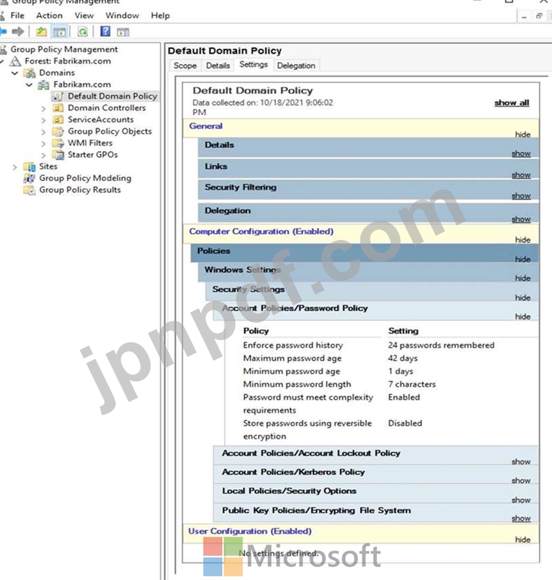Viewport: 552px width, 580px height.
Task: Click the 'show all' link
Action: tap(511, 103)
